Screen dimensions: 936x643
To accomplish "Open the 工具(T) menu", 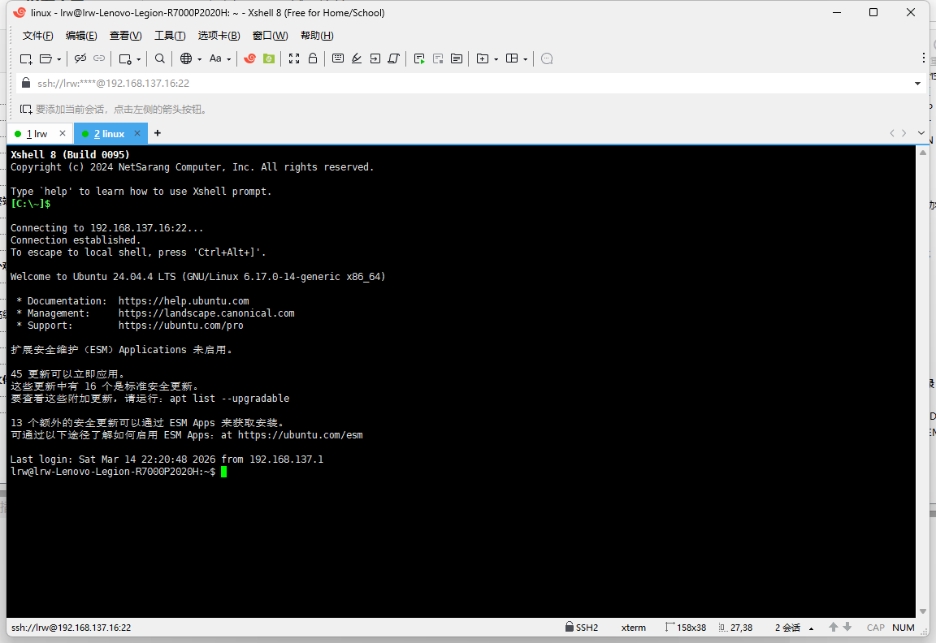I will pyautogui.click(x=170, y=36).
